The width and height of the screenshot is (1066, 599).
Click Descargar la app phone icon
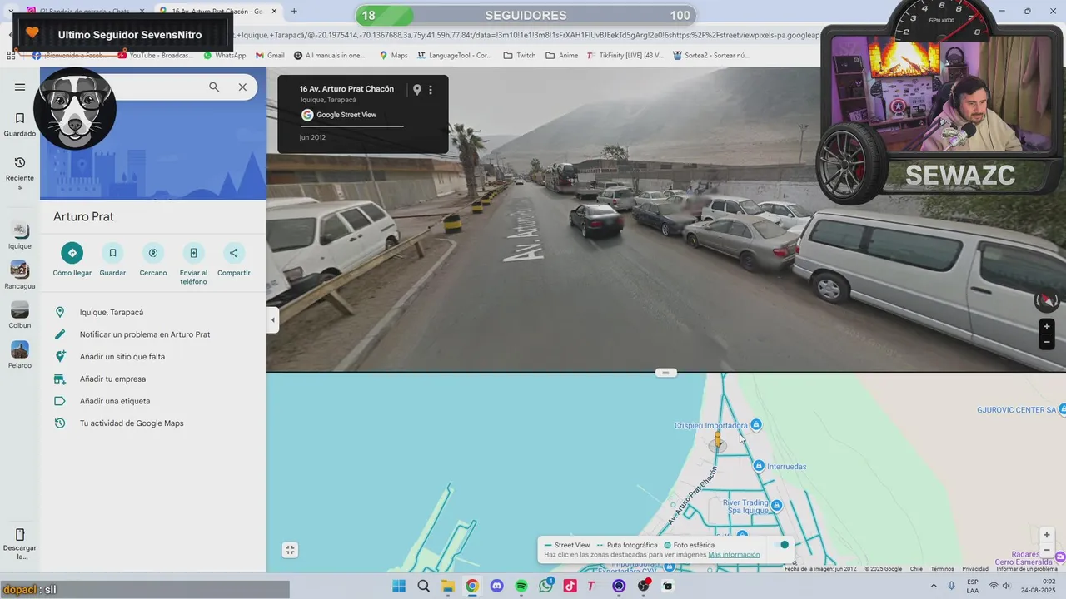20,534
